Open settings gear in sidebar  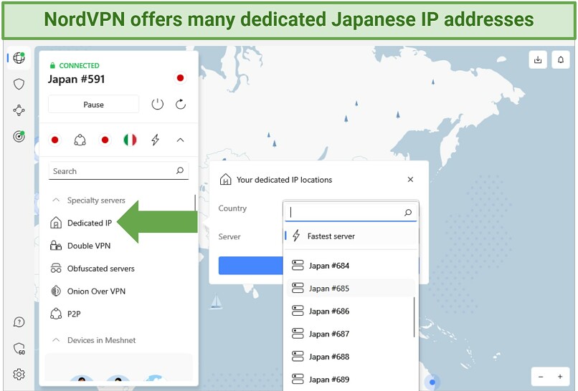tap(19, 375)
